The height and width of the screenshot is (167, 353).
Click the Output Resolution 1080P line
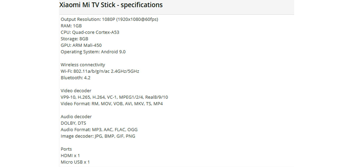[x=109, y=19]
